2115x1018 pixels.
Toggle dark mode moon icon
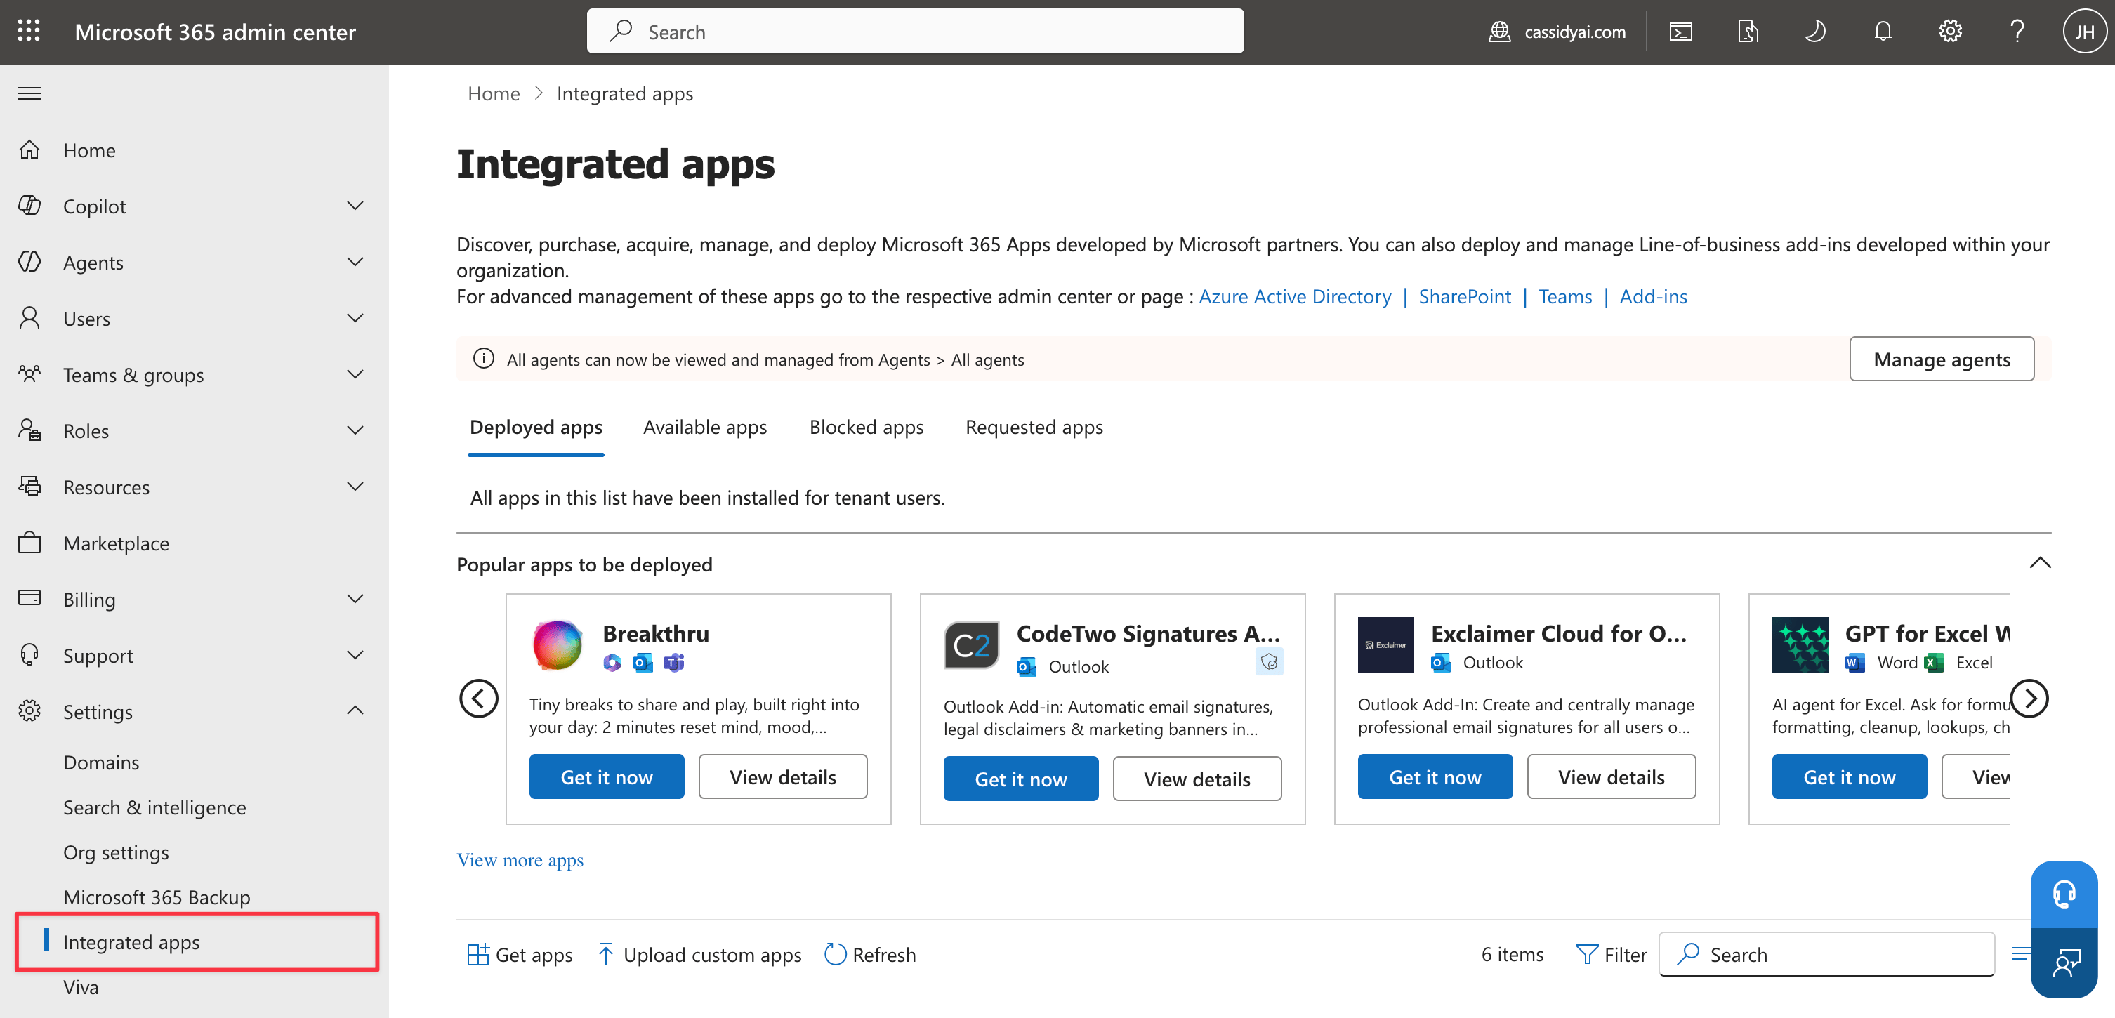click(x=1814, y=31)
